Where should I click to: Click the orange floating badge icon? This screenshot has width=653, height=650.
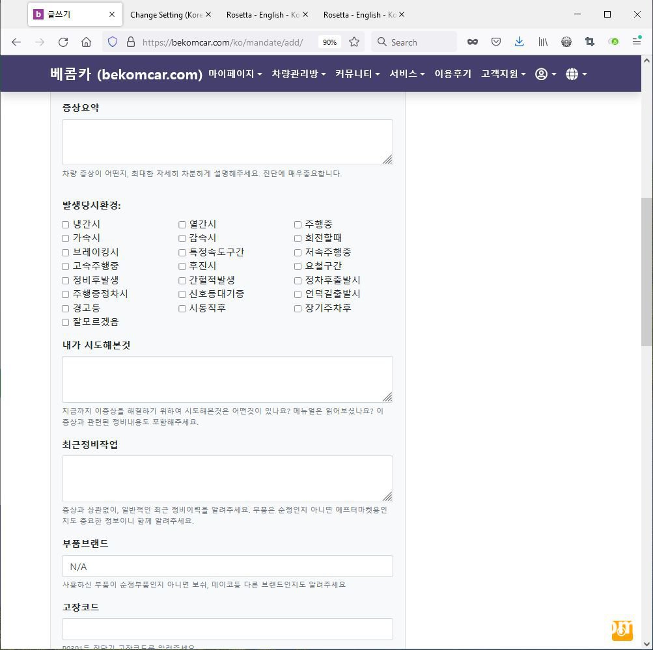pos(622,630)
